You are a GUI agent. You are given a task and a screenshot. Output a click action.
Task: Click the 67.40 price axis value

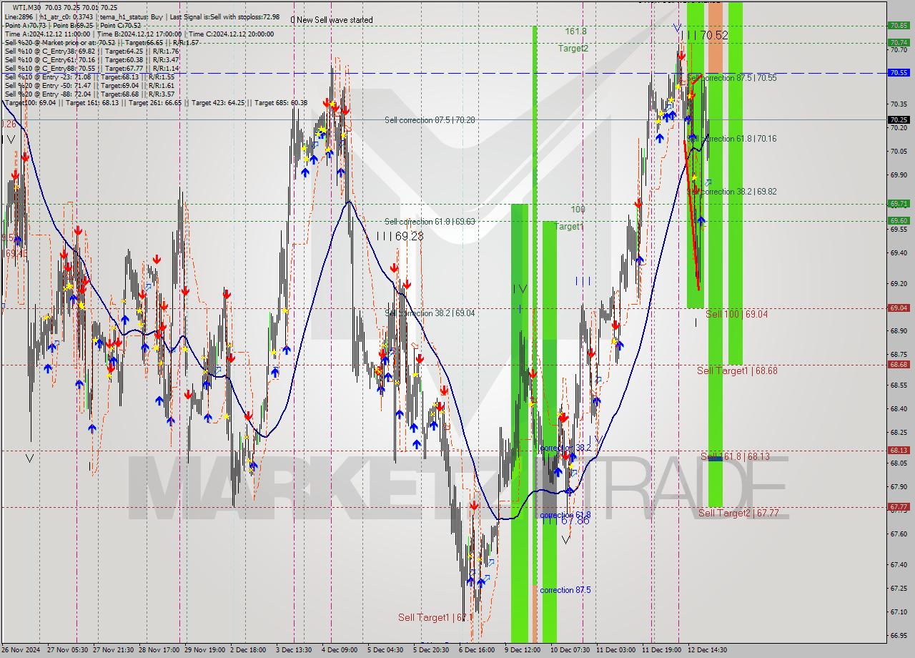pyautogui.click(x=899, y=564)
